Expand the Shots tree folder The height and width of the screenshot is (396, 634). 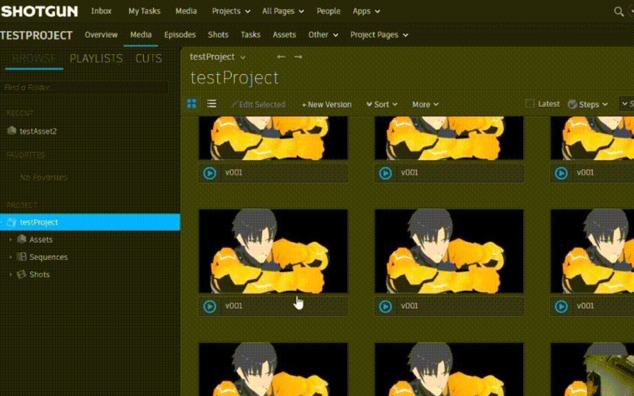(10, 274)
